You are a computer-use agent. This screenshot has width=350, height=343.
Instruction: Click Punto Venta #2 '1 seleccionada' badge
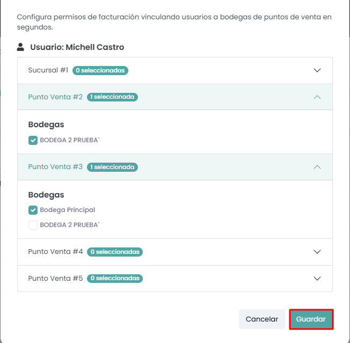[112, 97]
